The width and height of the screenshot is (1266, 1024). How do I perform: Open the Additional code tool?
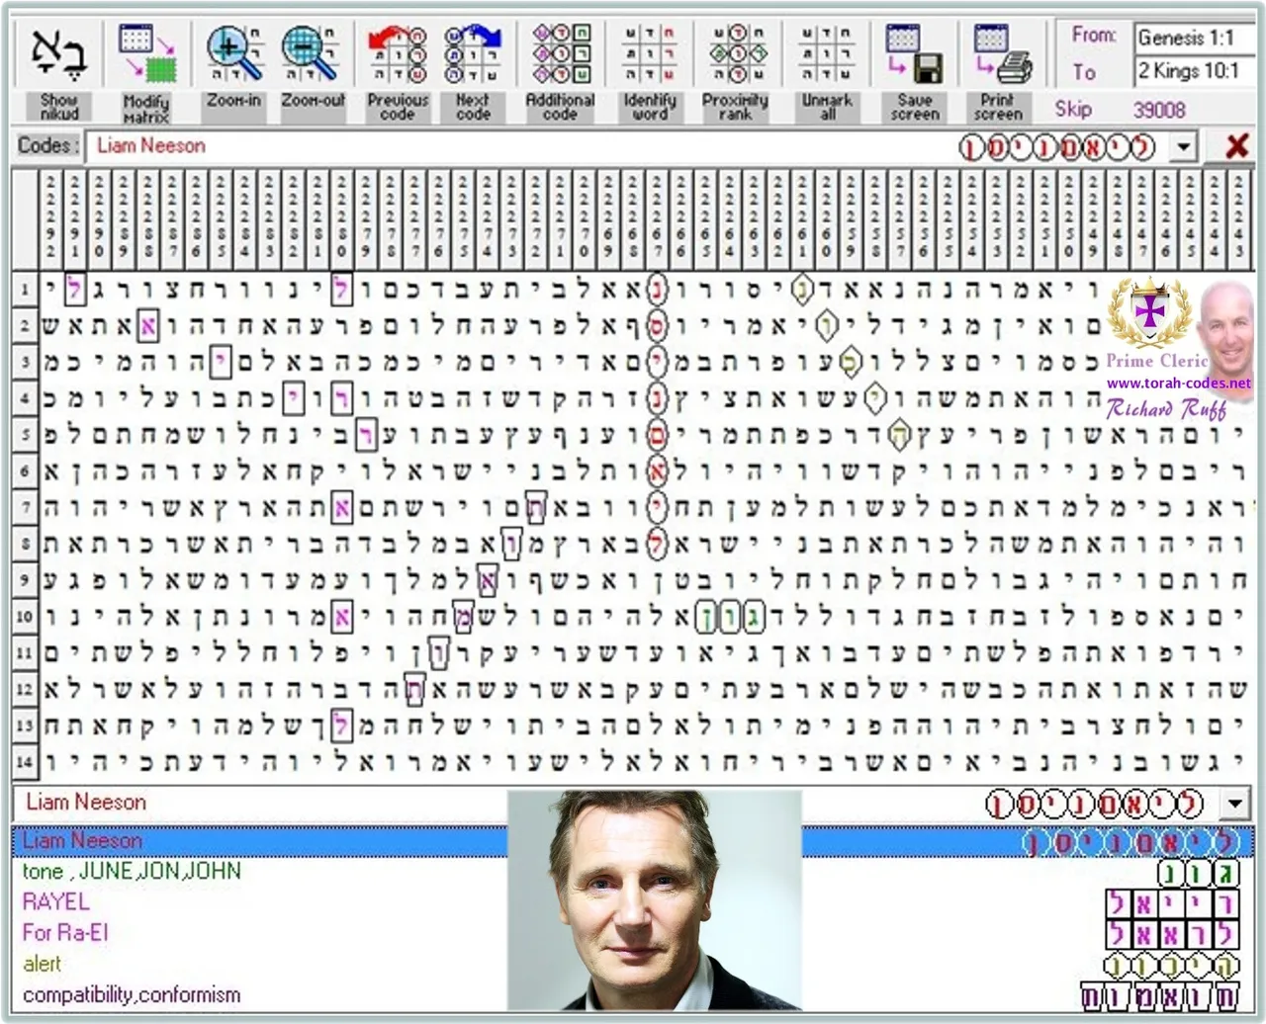(559, 54)
